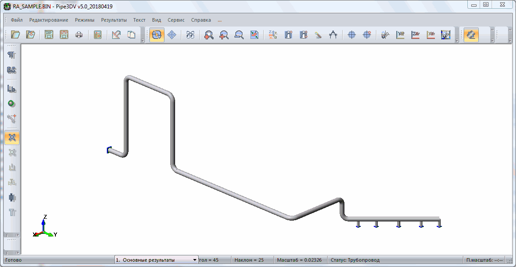Open the Сервис menu

pos(176,20)
